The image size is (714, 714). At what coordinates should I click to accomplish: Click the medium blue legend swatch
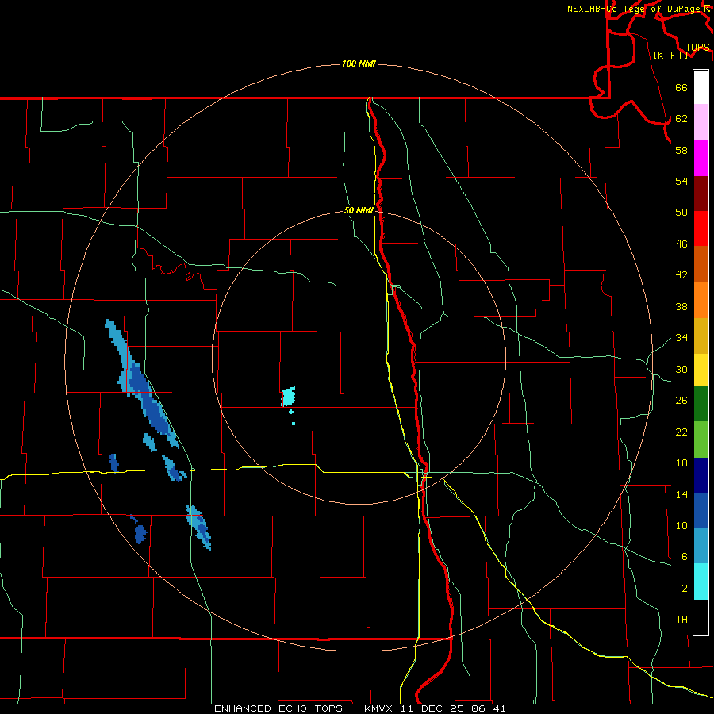click(x=701, y=510)
